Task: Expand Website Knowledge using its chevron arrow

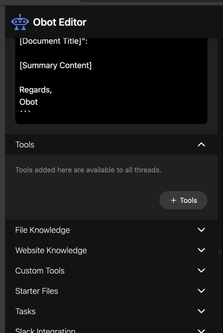Action: tap(201, 250)
